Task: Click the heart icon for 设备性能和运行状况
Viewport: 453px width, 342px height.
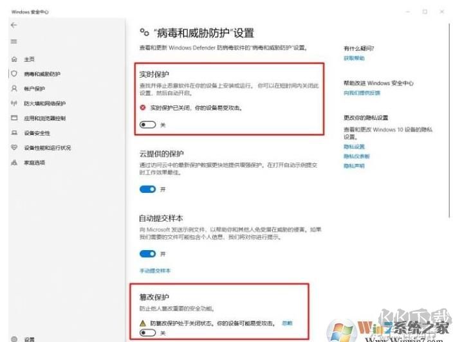Action: coord(14,147)
